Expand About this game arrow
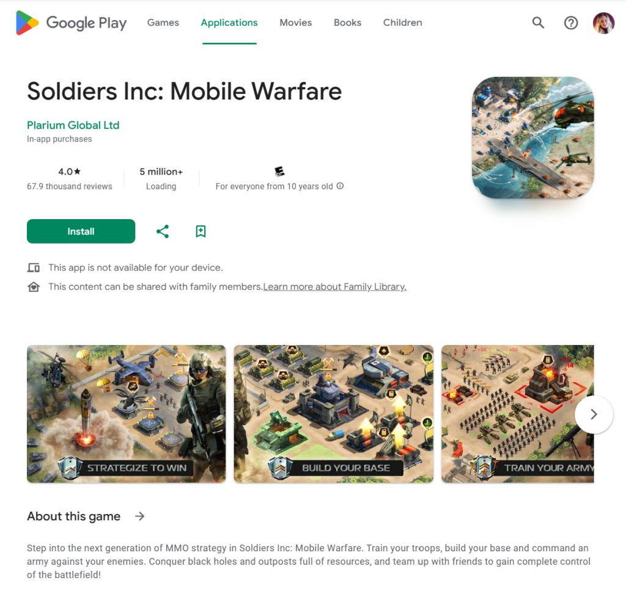626x591 pixels. [140, 517]
